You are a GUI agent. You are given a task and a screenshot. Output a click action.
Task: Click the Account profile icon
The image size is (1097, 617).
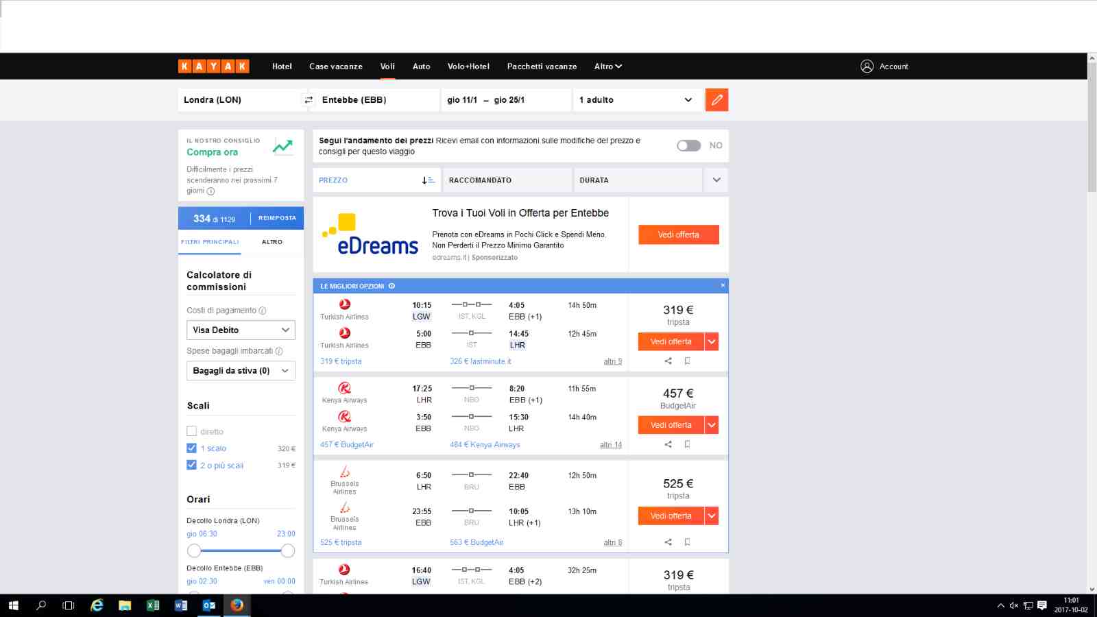pos(867,66)
